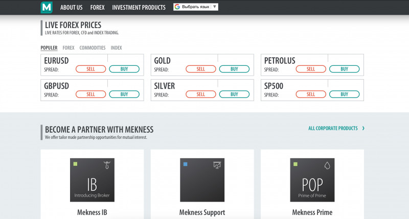The image size is (409, 219).
Task: Click the GBPUSD instrument name
Action: [56, 86]
